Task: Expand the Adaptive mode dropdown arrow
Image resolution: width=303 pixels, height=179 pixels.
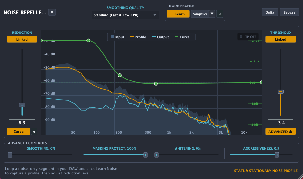Action: pyautogui.click(x=212, y=14)
